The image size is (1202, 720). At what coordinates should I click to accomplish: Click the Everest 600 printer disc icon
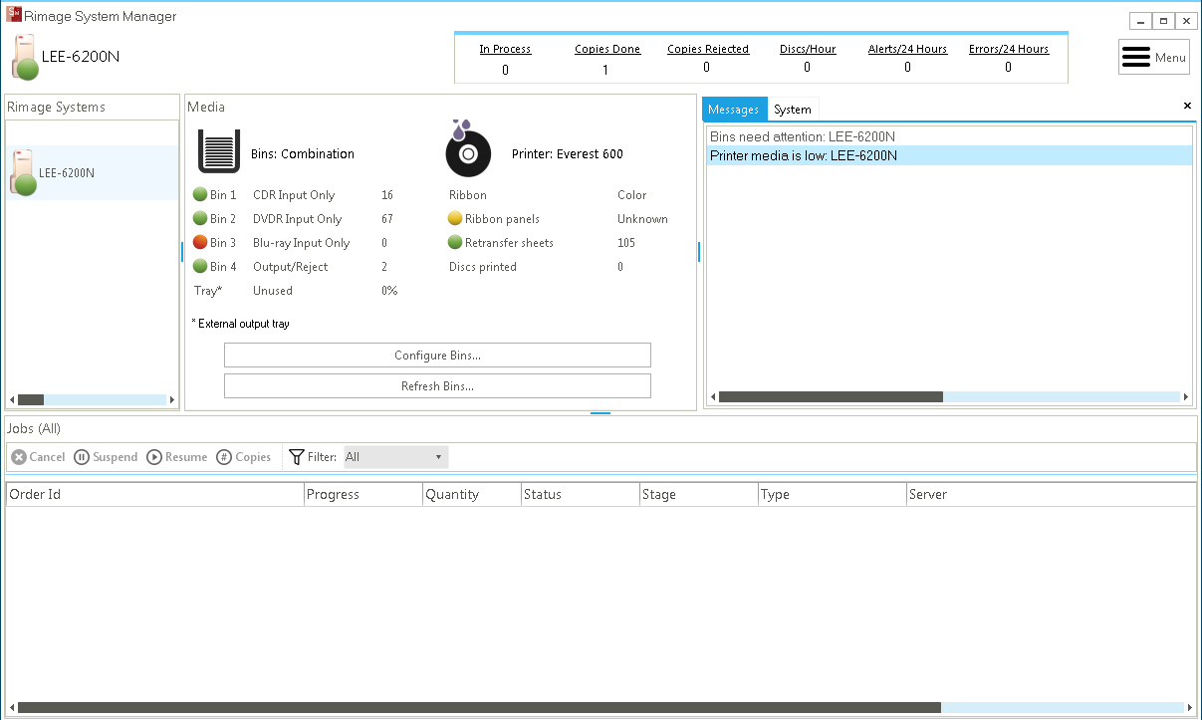(x=467, y=149)
